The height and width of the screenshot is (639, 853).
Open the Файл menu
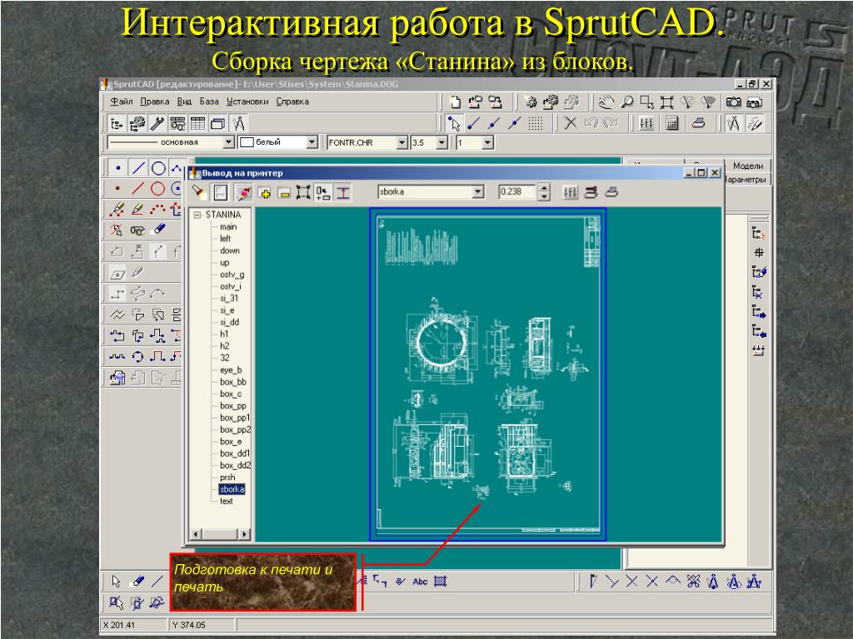click(x=122, y=102)
